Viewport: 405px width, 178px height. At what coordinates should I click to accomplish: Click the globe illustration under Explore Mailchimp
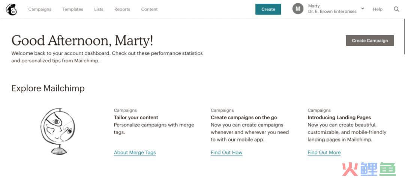click(x=58, y=131)
